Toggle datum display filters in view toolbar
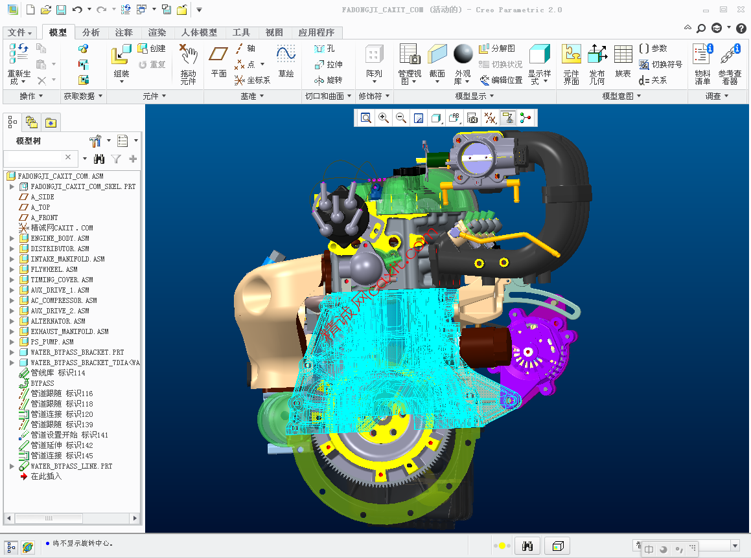This screenshot has height=558, width=751. 490,118
